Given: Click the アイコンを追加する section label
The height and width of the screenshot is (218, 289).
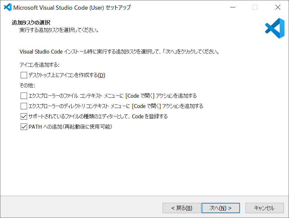Looking at the screenshot, I should pyautogui.click(x=37, y=65).
